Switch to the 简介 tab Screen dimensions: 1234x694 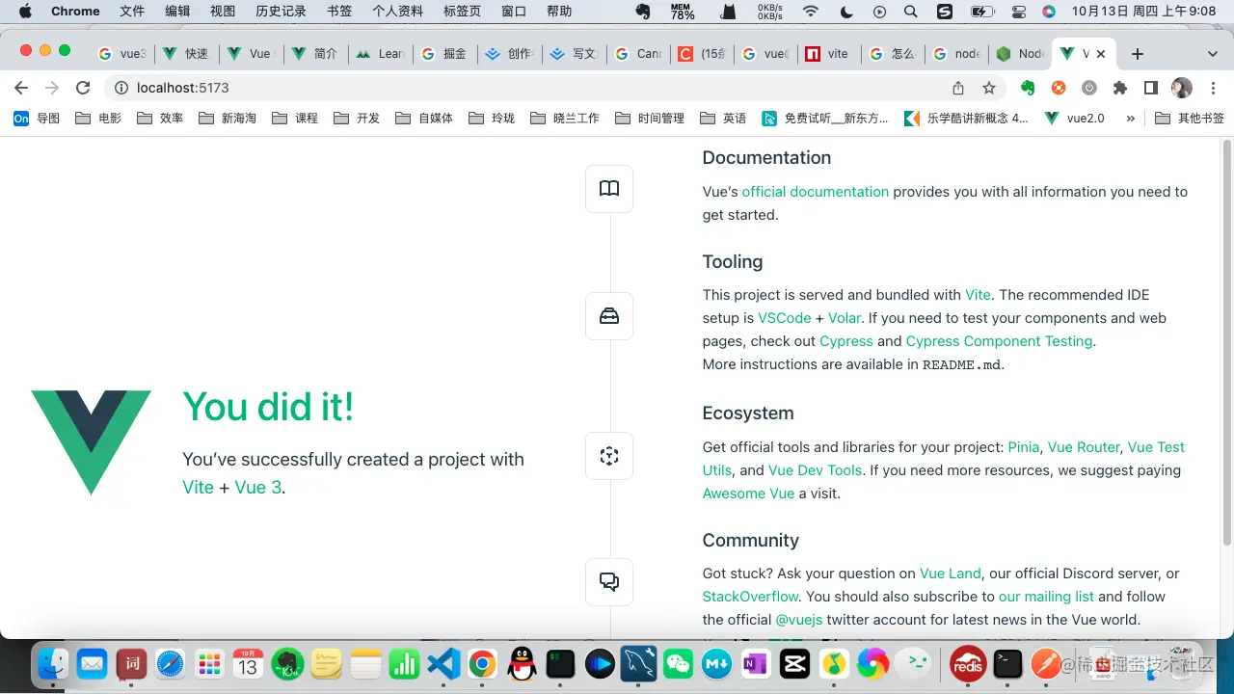pyautogui.click(x=314, y=54)
